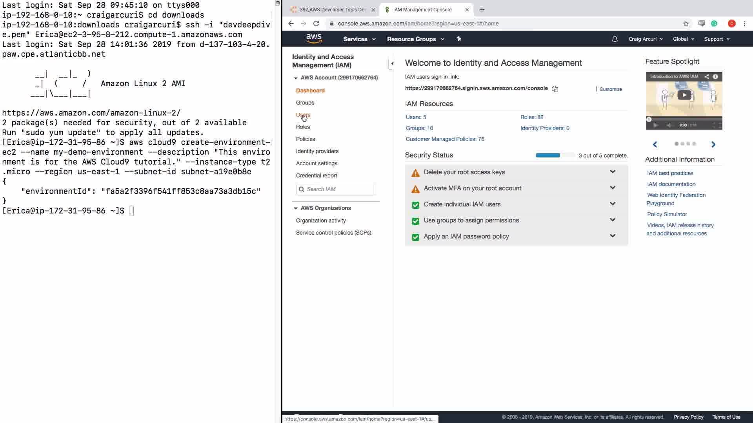Expand Delete your root access keys
The height and width of the screenshot is (423, 753).
[x=612, y=172]
